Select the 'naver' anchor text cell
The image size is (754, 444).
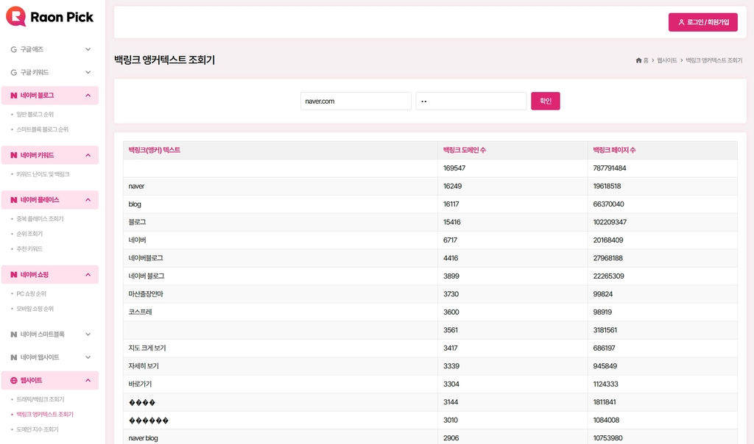coord(281,186)
